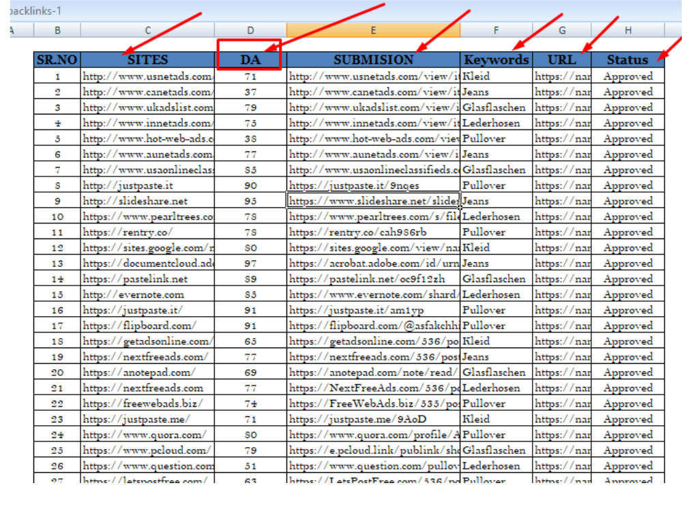The height and width of the screenshot is (511, 682).
Task: Open the canetads.com site link
Action: 147,92
